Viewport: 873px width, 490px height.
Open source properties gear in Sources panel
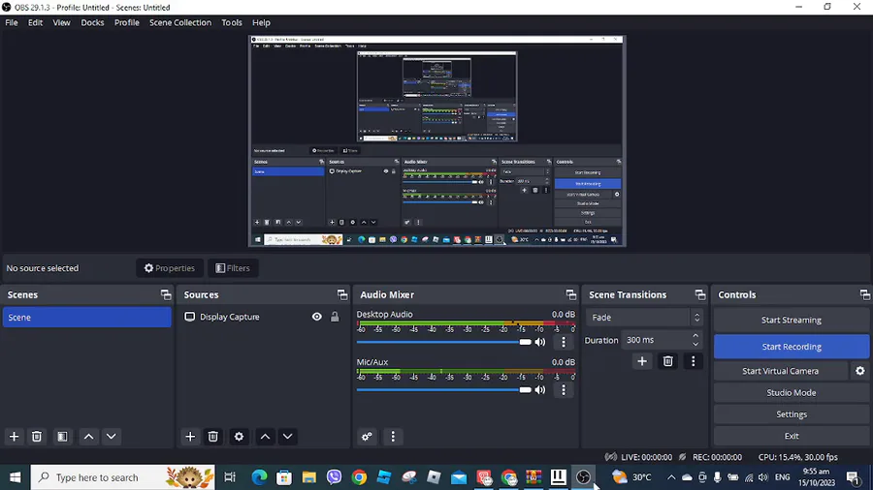(x=239, y=437)
